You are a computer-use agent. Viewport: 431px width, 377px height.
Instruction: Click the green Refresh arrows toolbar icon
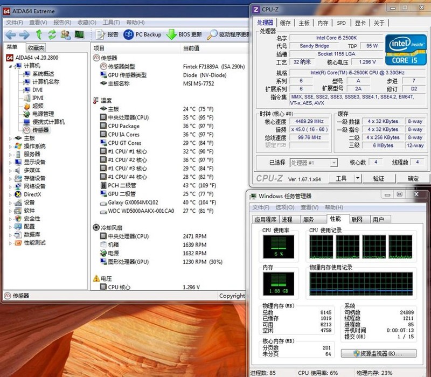click(52, 34)
